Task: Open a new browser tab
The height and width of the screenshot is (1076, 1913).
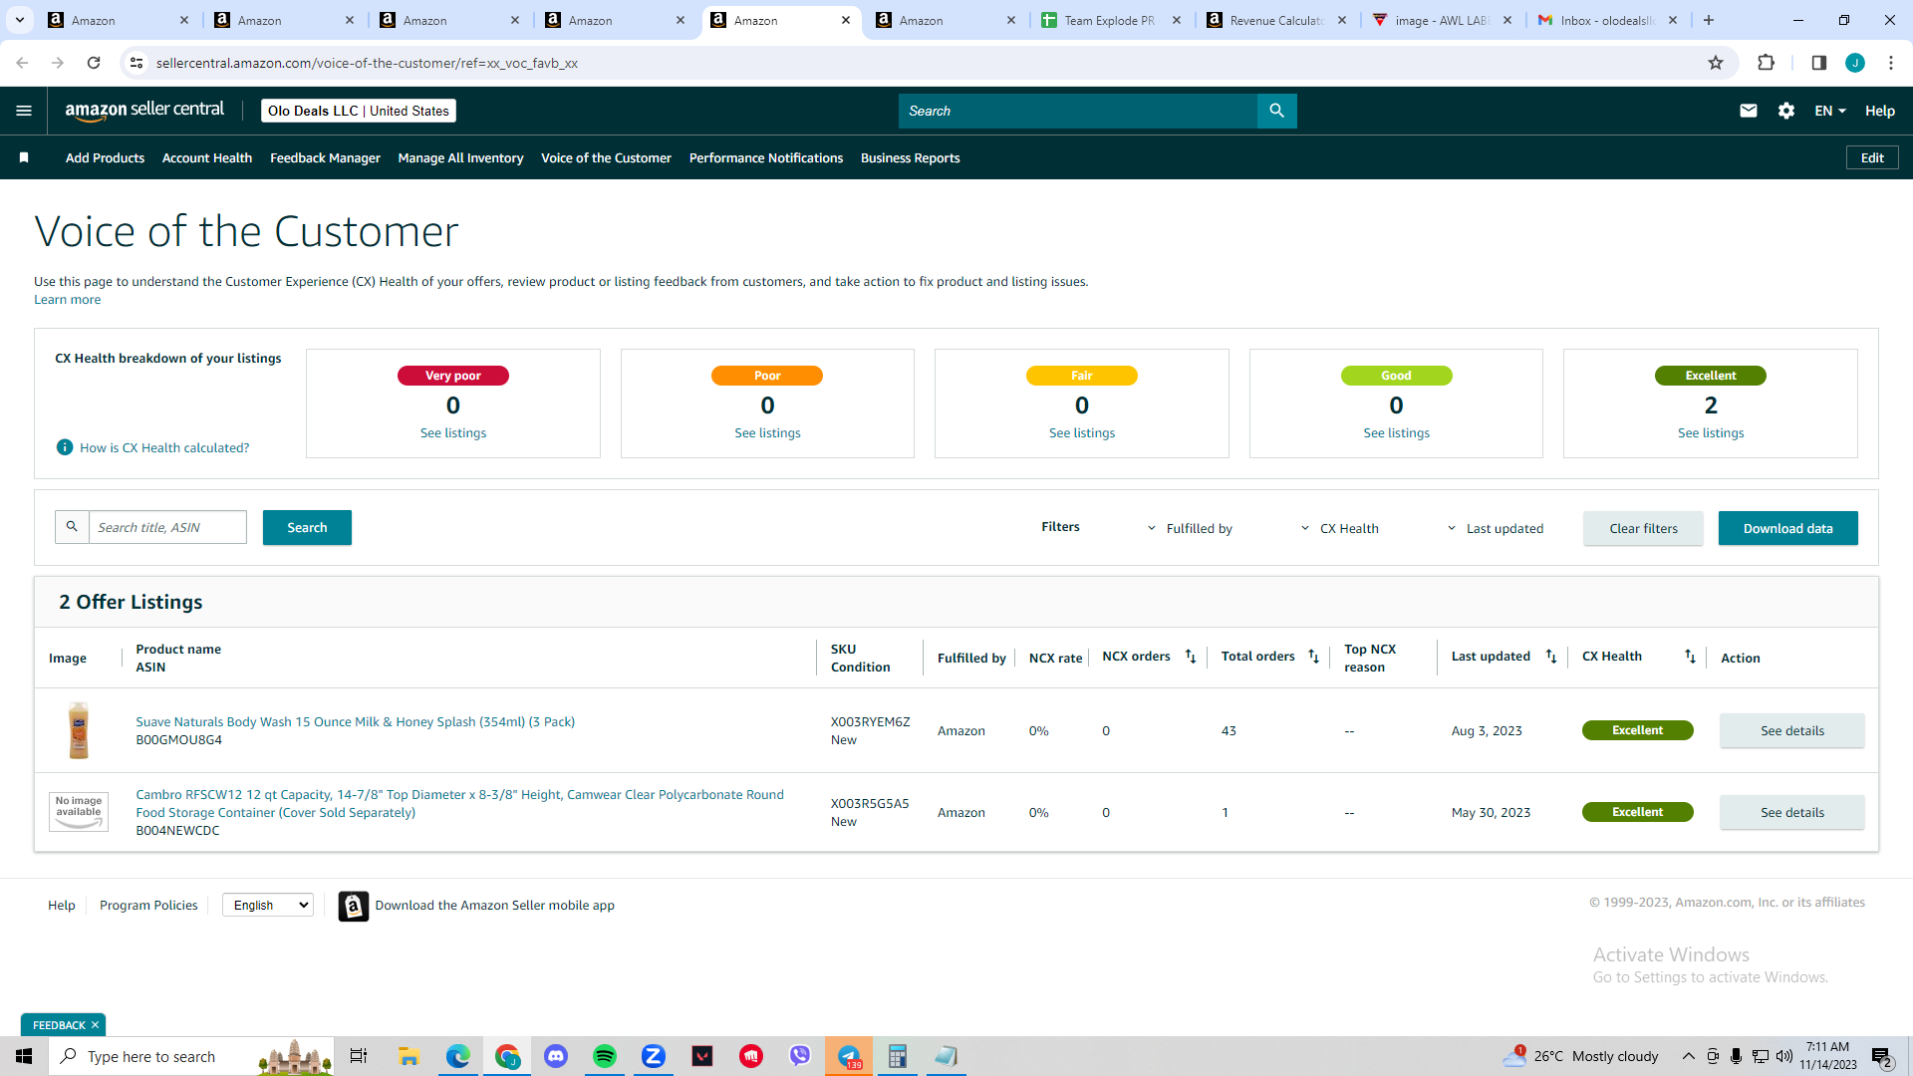Action: 1709,20
